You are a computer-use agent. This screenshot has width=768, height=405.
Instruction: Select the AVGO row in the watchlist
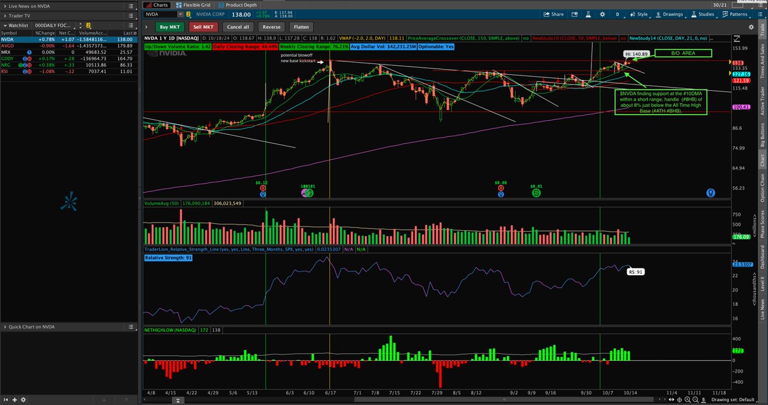click(69, 45)
